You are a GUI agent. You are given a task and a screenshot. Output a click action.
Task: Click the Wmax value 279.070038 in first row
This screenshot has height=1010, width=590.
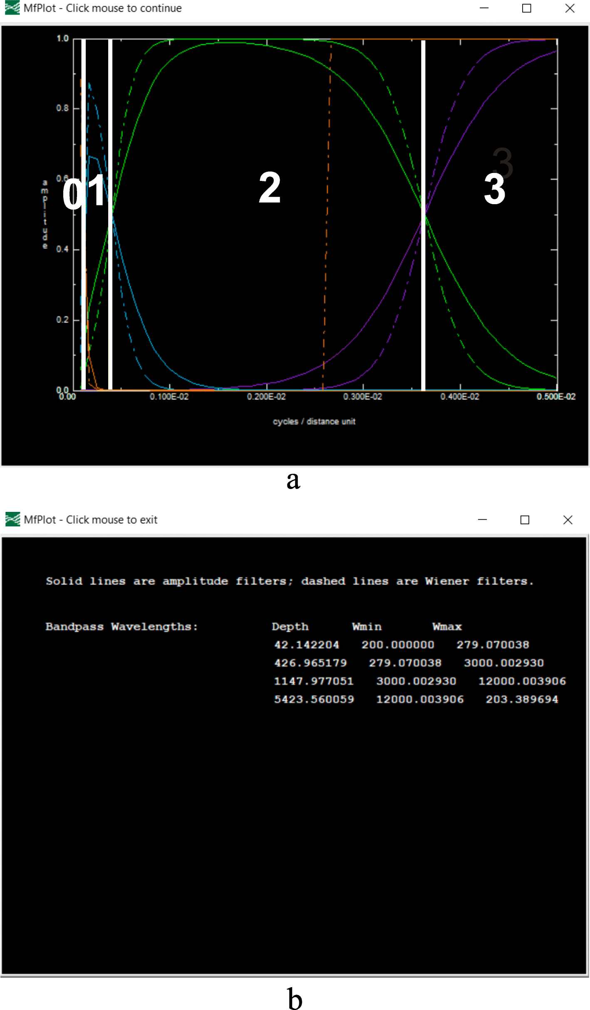[x=493, y=645]
